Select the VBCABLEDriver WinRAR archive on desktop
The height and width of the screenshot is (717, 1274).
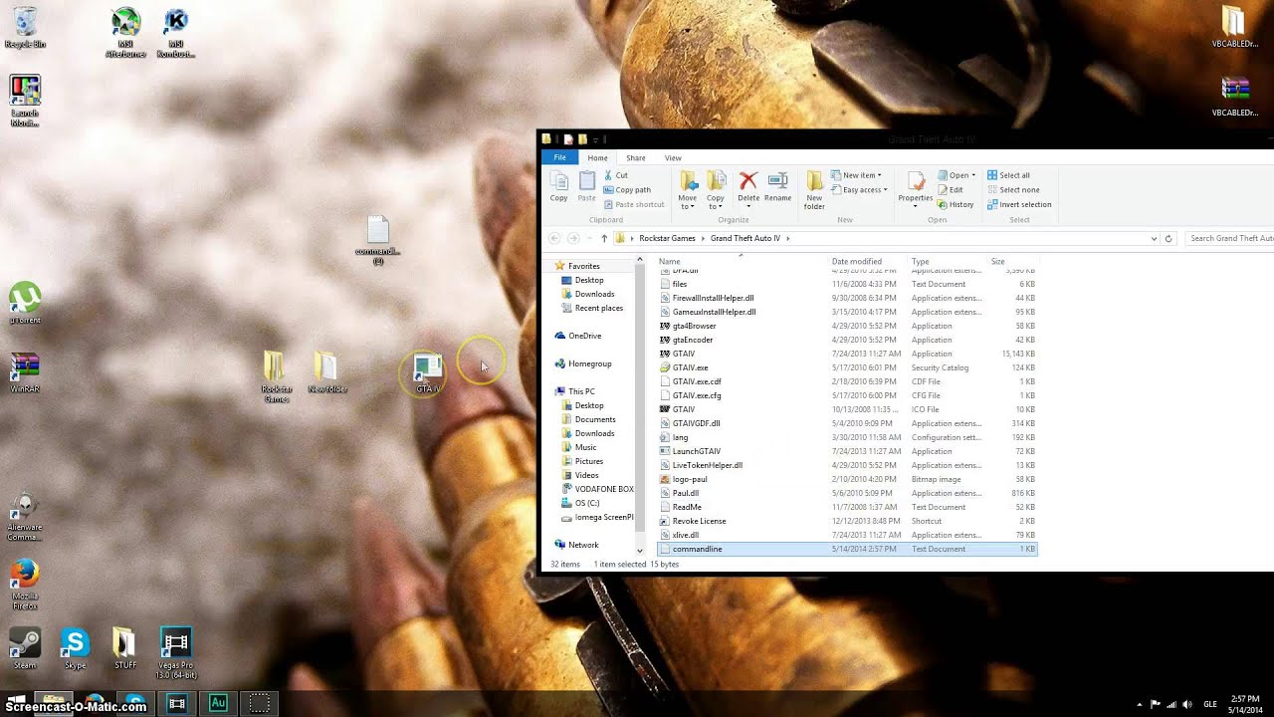[1234, 97]
